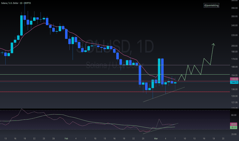Click the Solana / U.S. Dollar chart title
This screenshot has width=239, height=141.
pos(16,3)
